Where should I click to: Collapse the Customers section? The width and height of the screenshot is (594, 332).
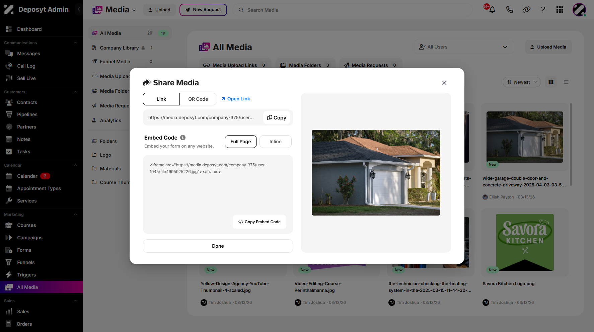tap(75, 92)
